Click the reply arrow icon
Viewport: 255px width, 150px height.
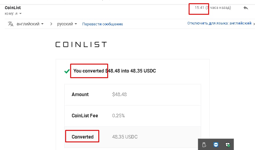tap(246, 8)
